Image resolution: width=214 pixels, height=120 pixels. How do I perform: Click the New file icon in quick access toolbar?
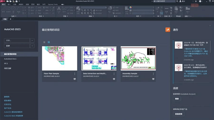click(x=8, y=1)
